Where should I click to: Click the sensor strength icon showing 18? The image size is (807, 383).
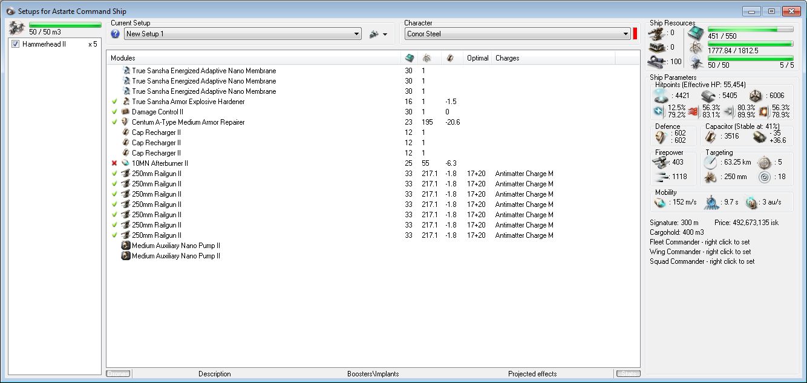tap(765, 177)
